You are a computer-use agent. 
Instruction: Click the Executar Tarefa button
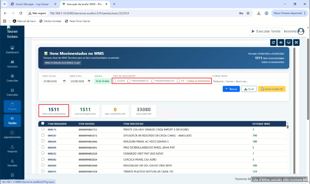coord(266,31)
